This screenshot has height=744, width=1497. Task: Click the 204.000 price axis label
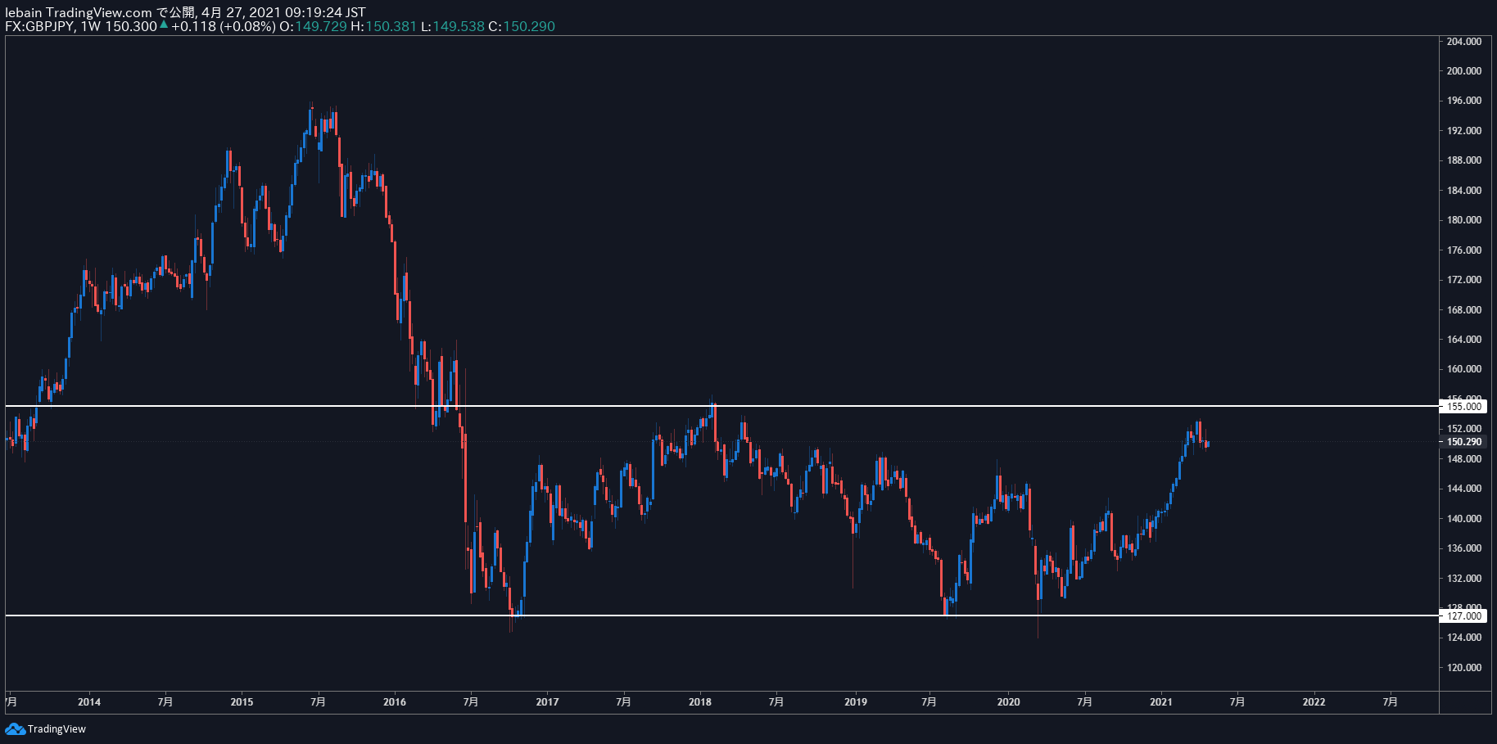coord(1463,42)
